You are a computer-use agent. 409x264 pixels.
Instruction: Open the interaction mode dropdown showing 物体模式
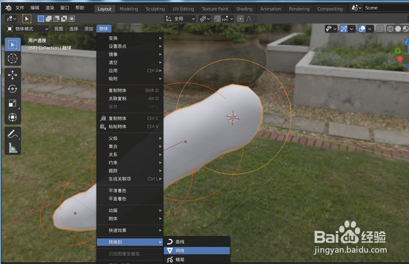pyautogui.click(x=27, y=28)
